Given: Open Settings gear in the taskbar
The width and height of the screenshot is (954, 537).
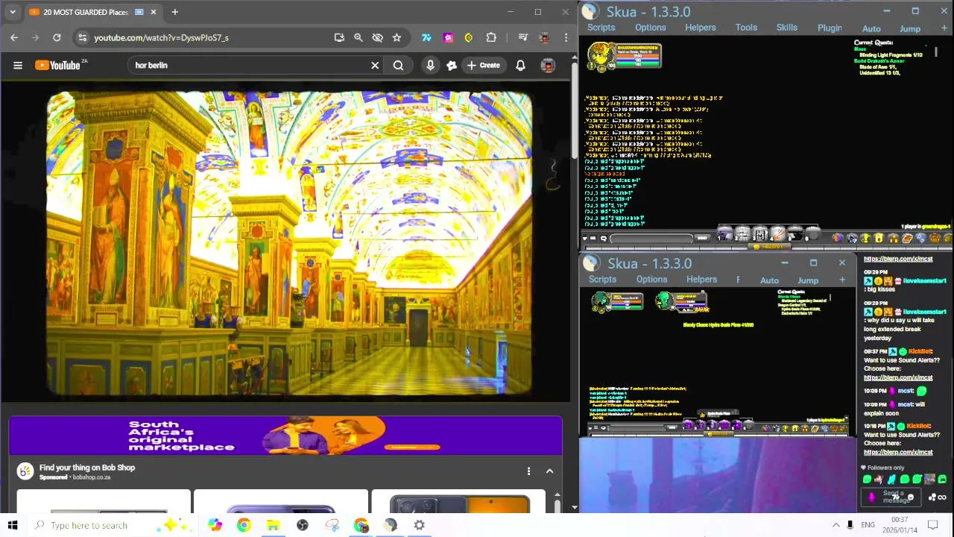Looking at the screenshot, I should coord(420,525).
